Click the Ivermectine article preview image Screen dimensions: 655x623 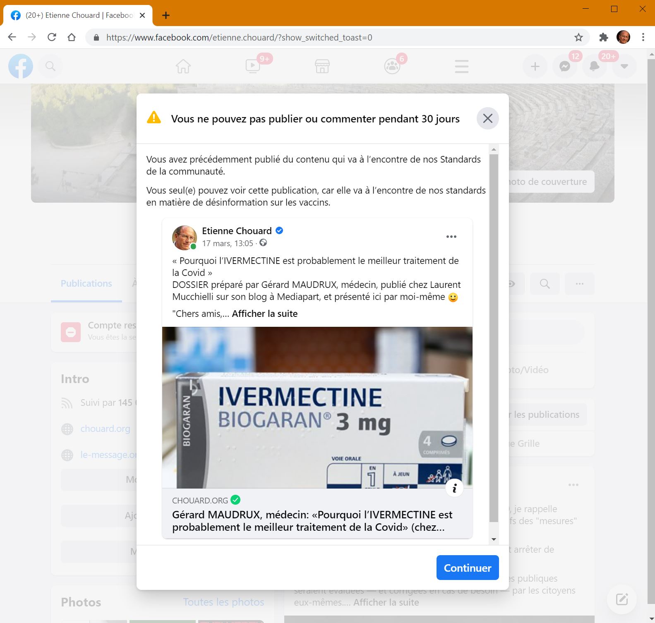(317, 407)
